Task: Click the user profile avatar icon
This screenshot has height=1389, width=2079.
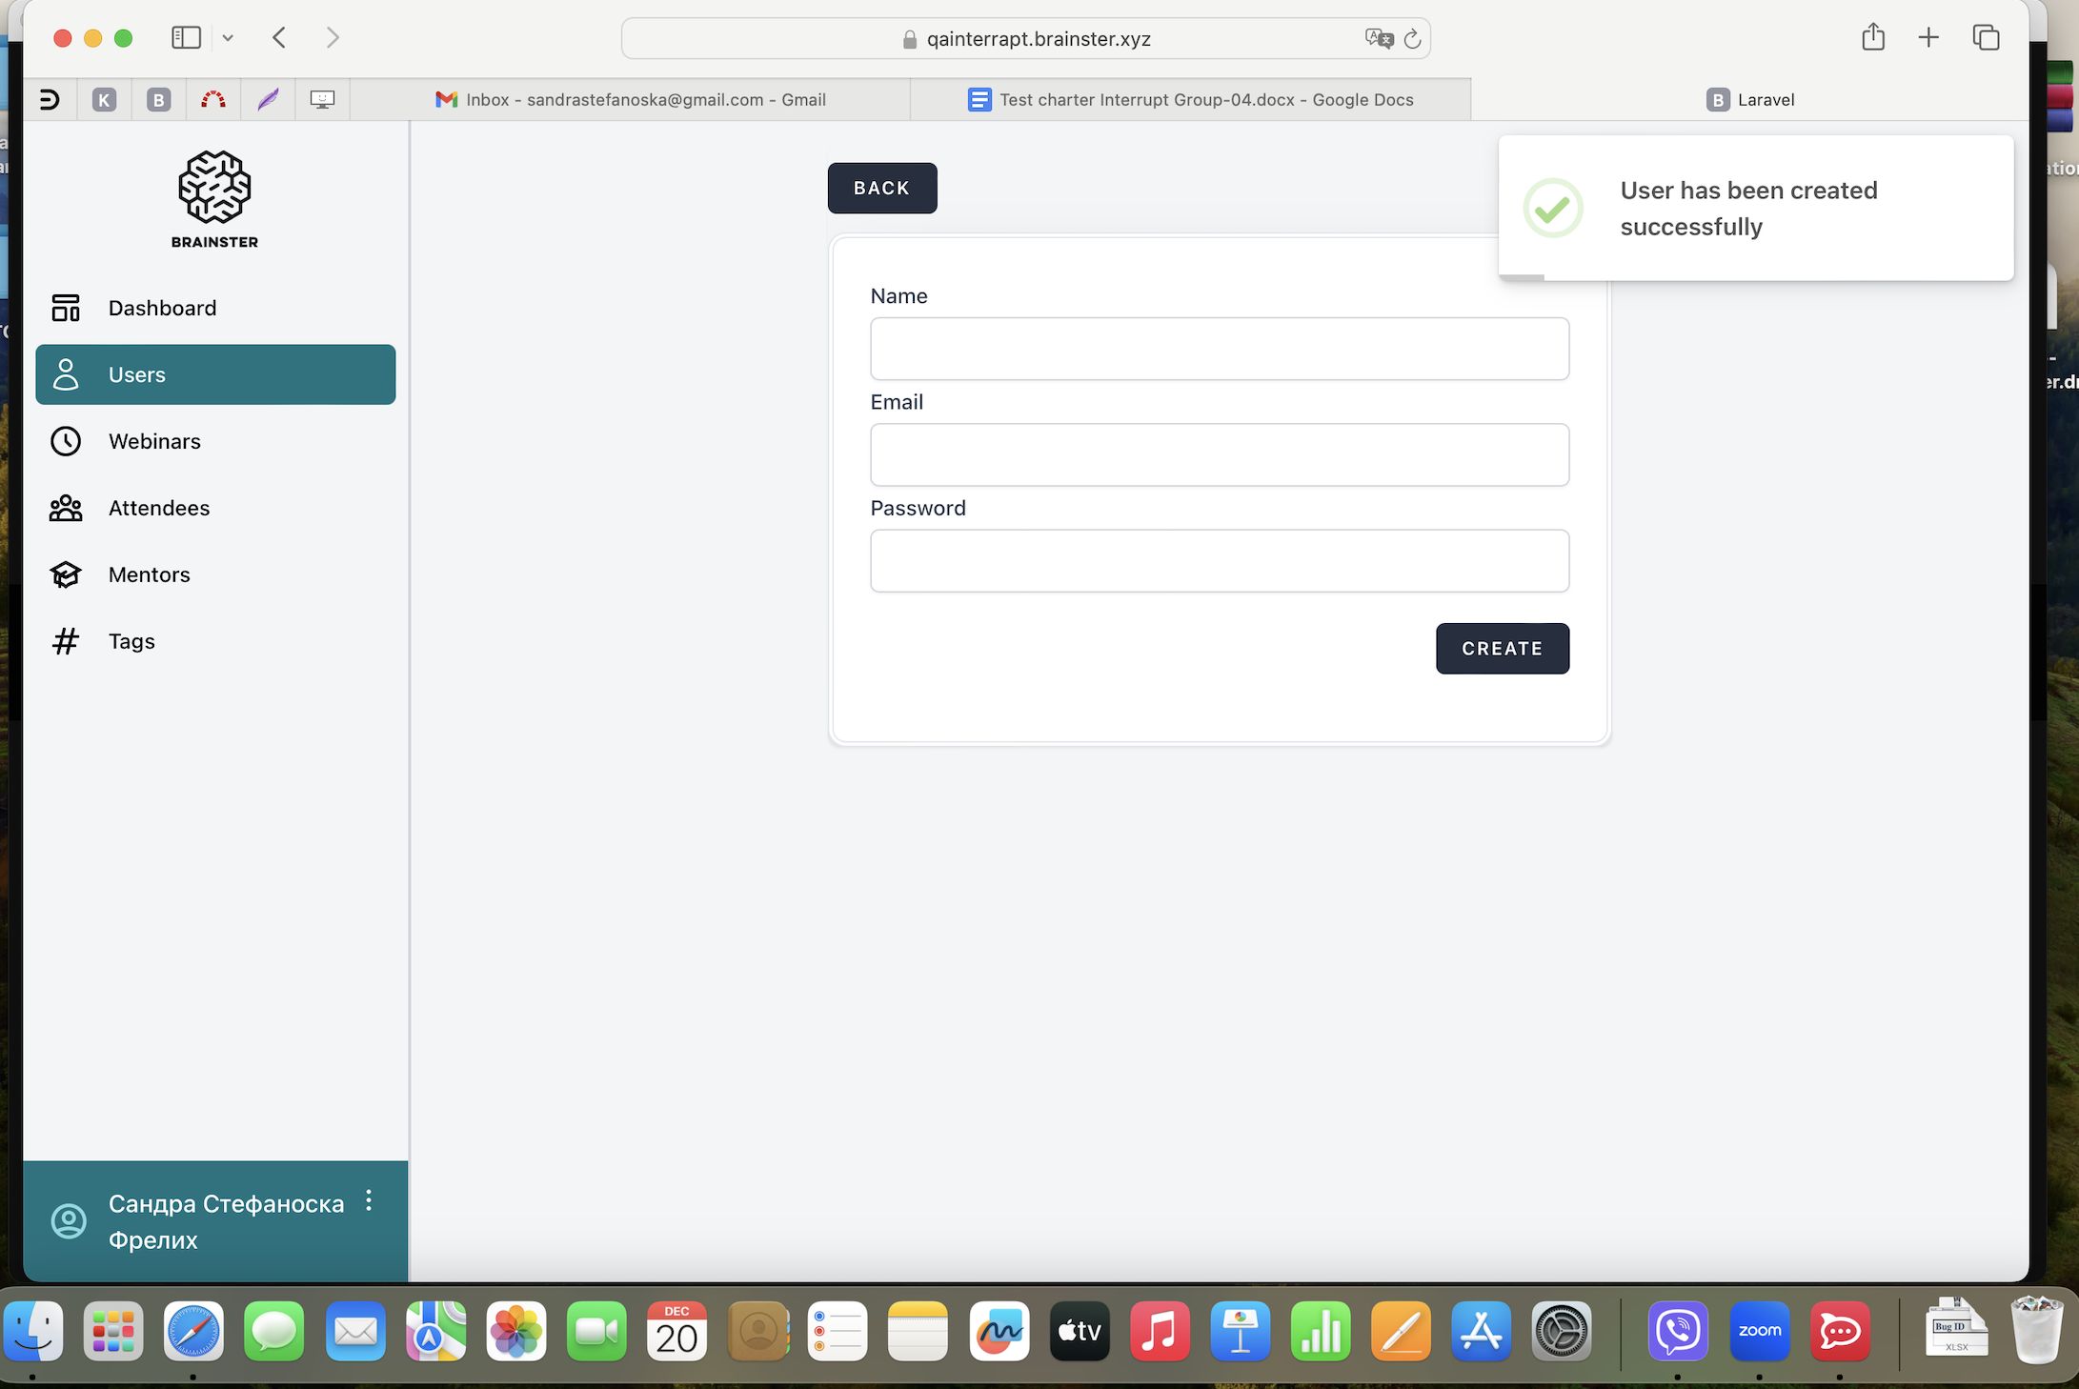Action: [x=69, y=1220]
